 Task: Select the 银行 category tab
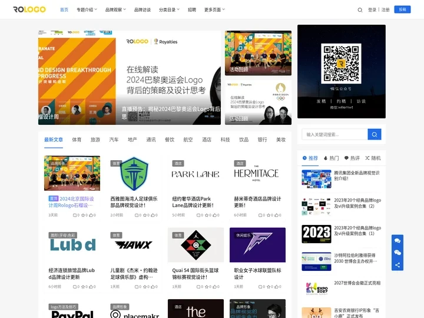click(x=262, y=140)
